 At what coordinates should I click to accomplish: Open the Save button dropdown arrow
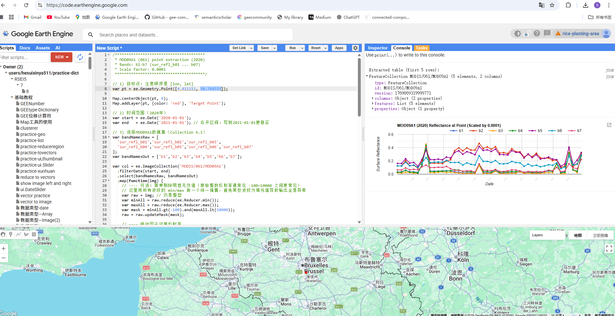click(x=275, y=48)
